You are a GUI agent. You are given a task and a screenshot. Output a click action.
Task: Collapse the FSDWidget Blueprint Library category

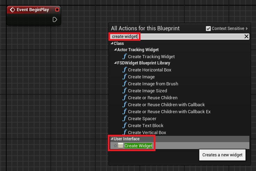coord(115,63)
